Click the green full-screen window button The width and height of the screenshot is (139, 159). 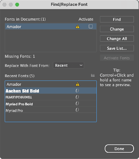pos(17,5)
